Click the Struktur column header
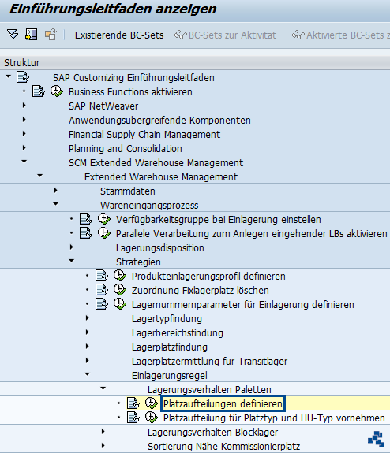This screenshot has width=390, height=453. (195, 63)
